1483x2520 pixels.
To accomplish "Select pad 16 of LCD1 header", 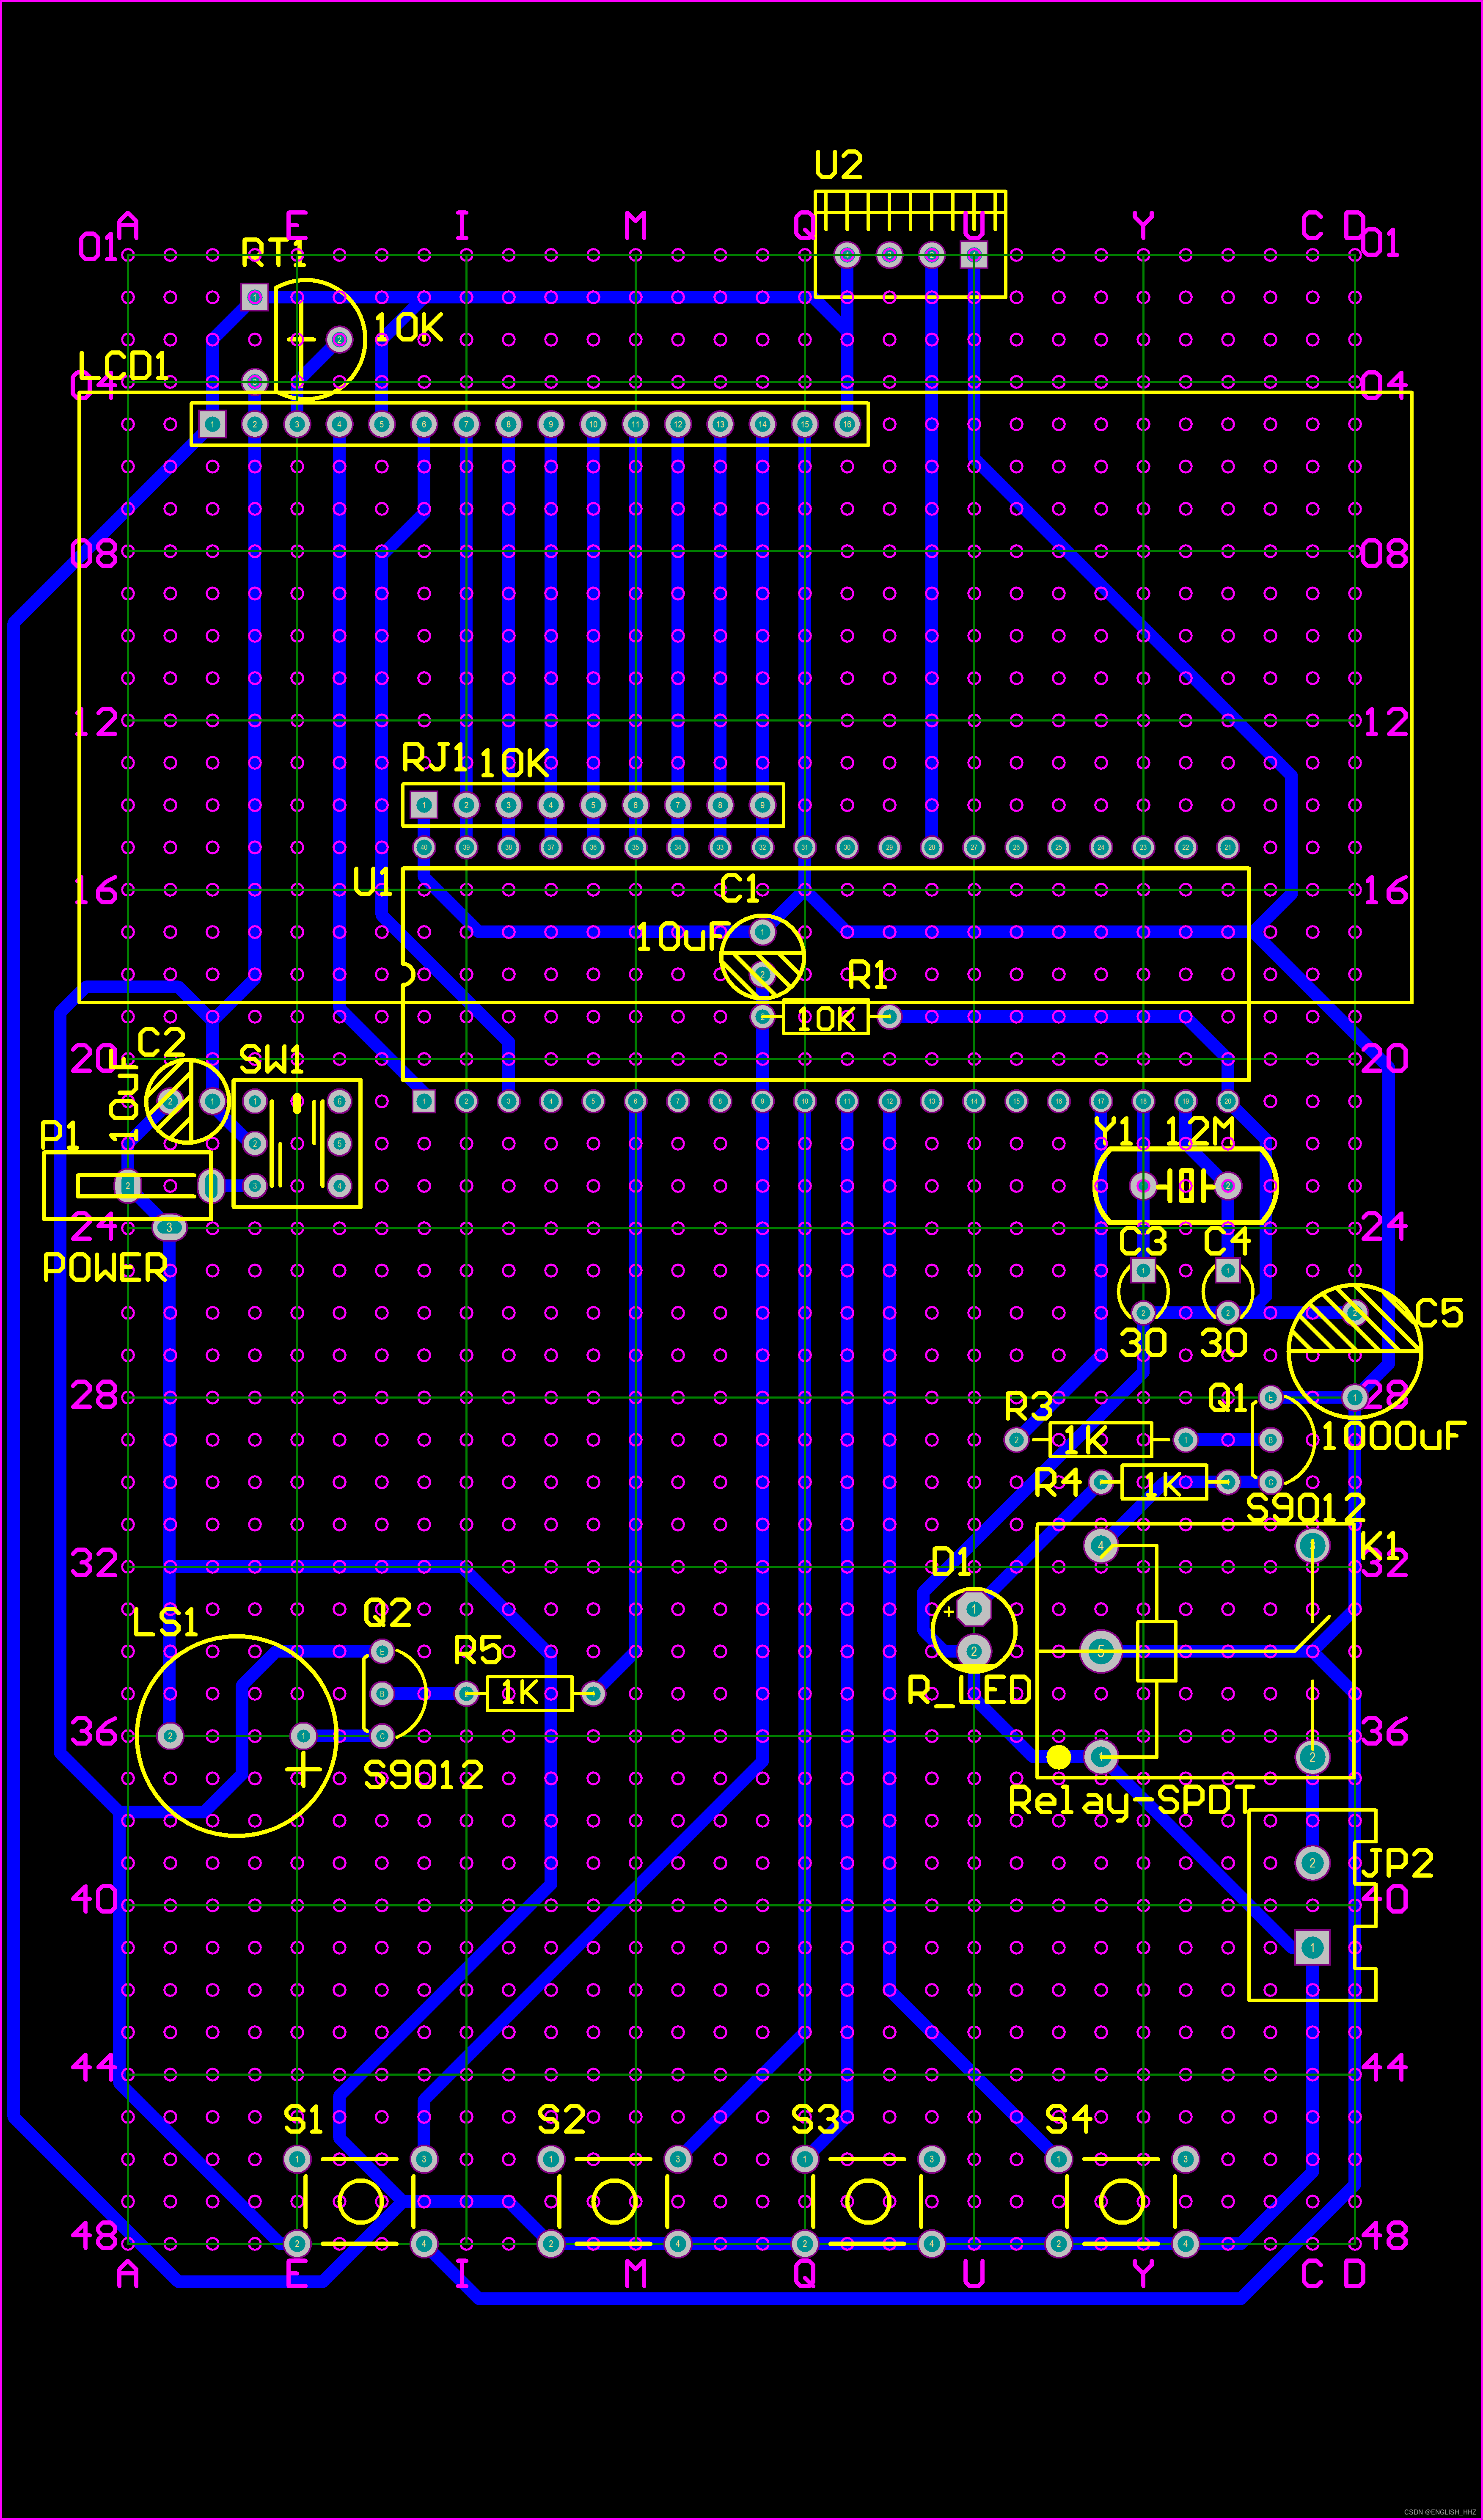I will (x=847, y=424).
